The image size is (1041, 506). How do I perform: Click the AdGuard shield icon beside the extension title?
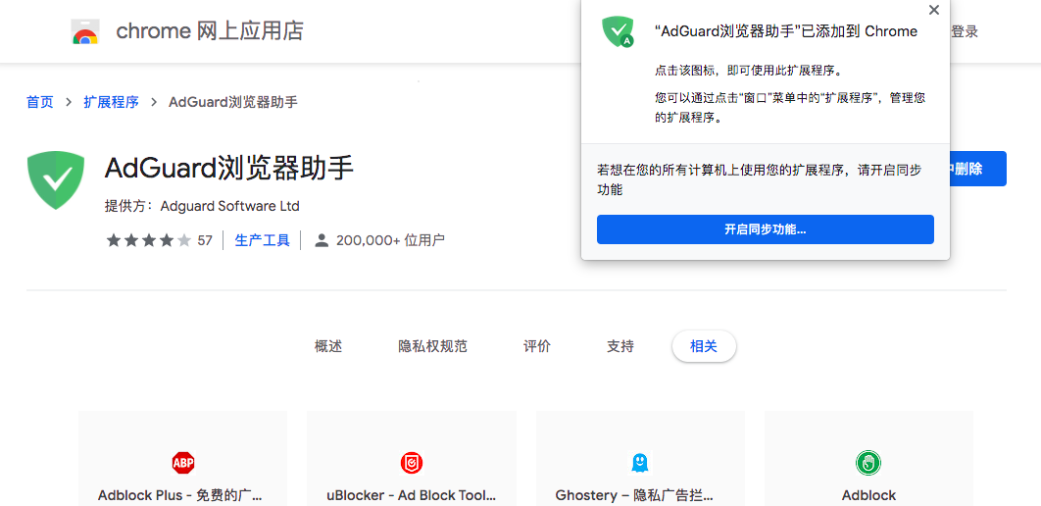56,180
